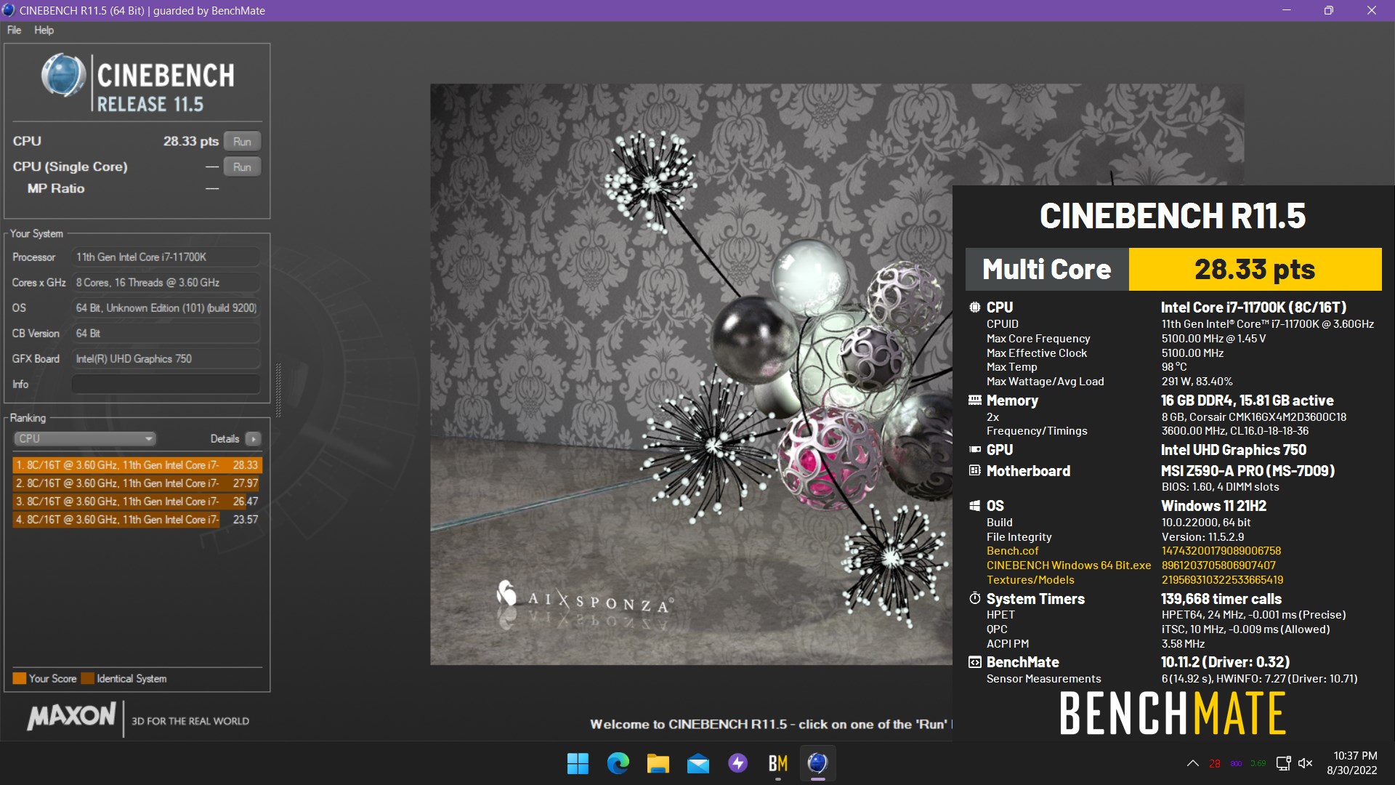Image resolution: width=1395 pixels, height=785 pixels.
Task: Open File Explorer from the taskbar
Action: (x=658, y=763)
